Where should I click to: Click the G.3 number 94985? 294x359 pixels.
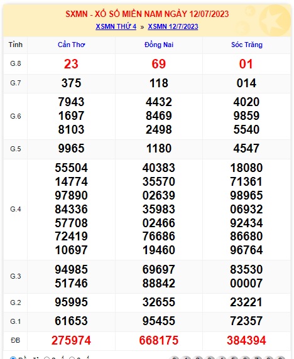coord(71,269)
